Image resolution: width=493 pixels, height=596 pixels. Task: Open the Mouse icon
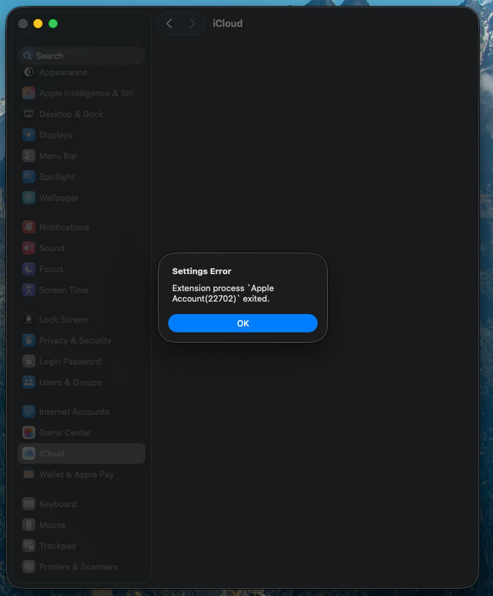29,525
